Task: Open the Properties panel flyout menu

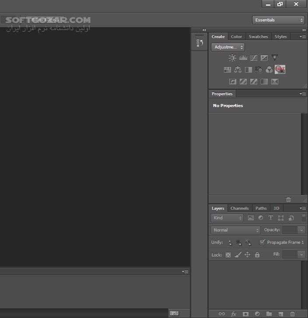Action: [x=303, y=93]
